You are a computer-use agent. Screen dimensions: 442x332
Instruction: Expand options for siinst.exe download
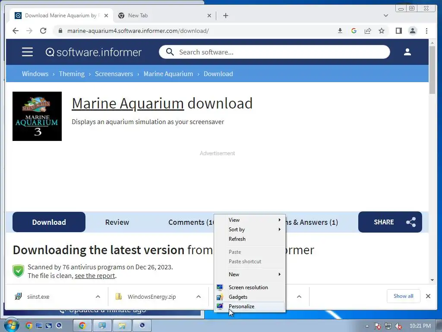98,297
